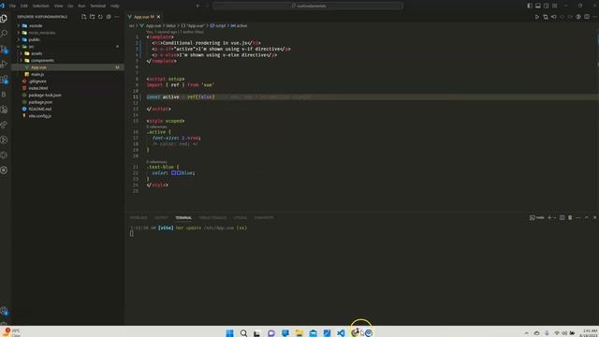
Task: Open the Edit menu
Action: coord(24,6)
